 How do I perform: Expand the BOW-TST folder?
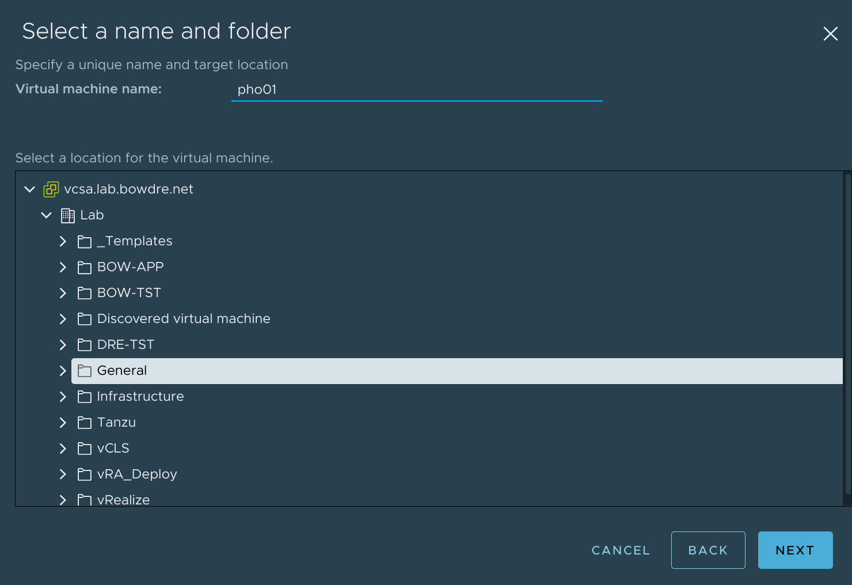pyautogui.click(x=63, y=293)
